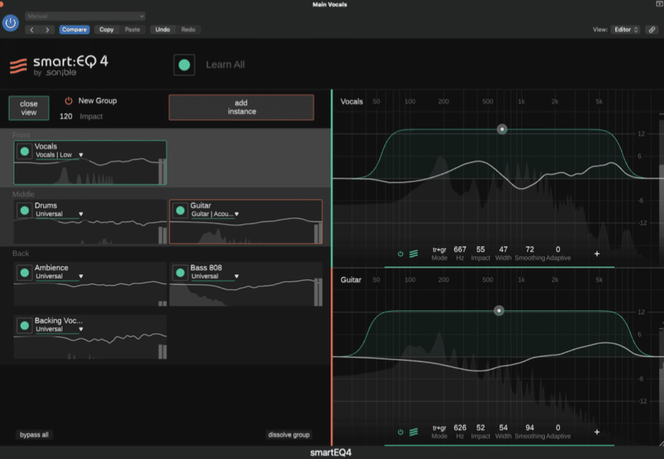
Task: Click the Guitar title in EQ display
Action: (x=351, y=280)
